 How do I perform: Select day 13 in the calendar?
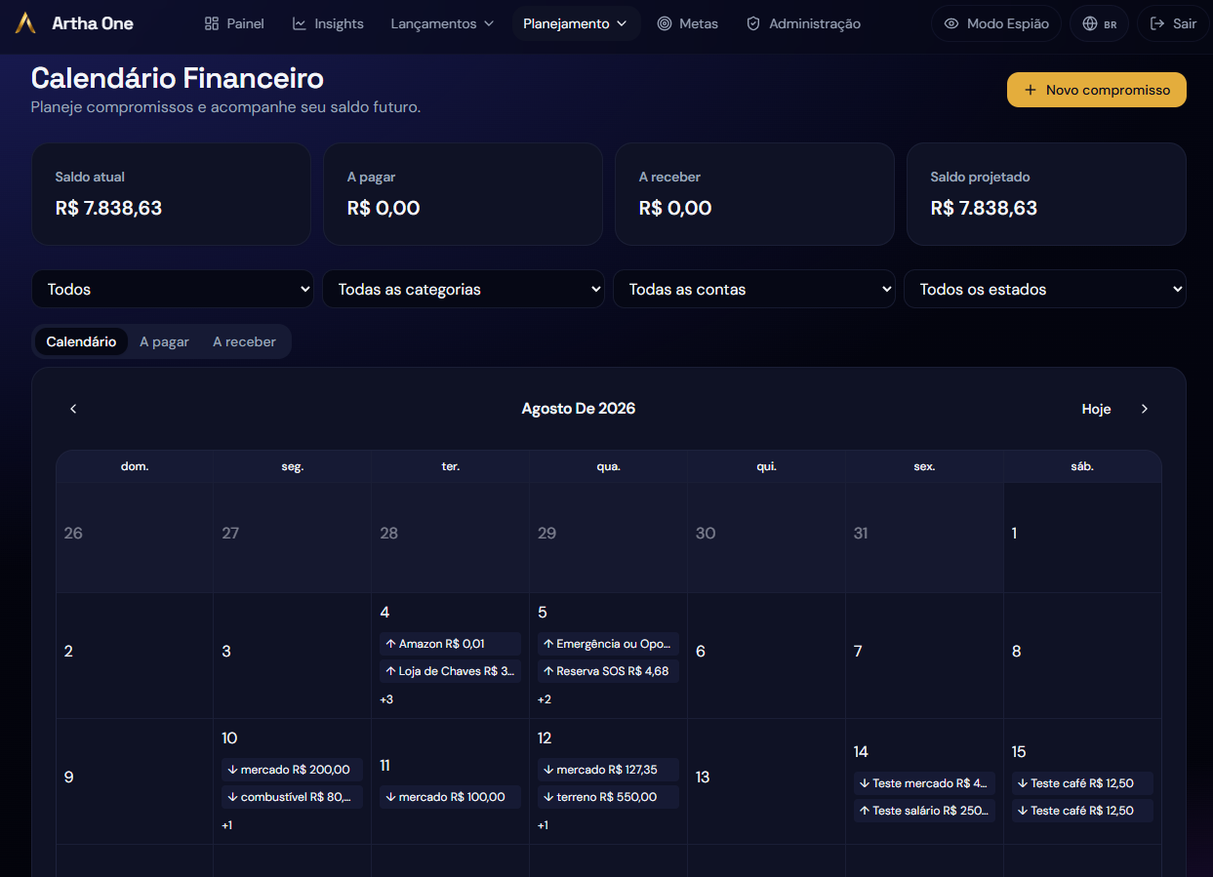pos(766,781)
